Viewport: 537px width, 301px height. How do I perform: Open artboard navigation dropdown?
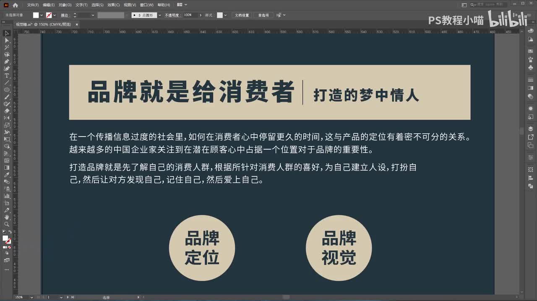61,297
